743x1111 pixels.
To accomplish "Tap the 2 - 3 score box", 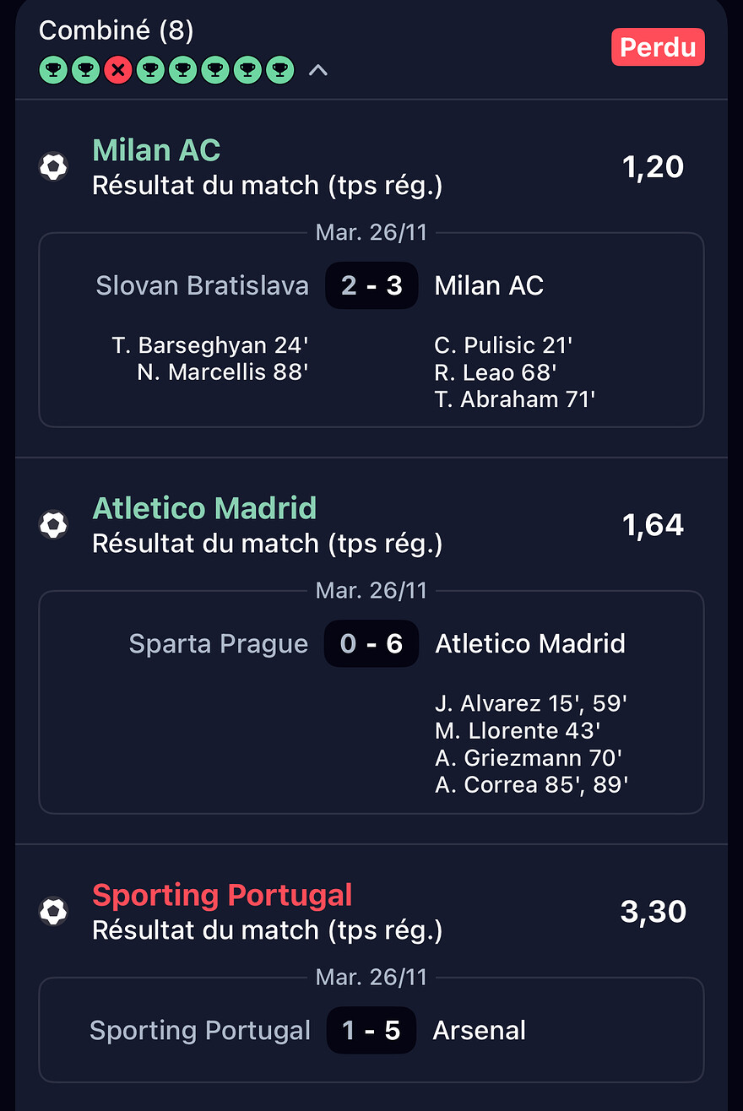I will coord(371,285).
